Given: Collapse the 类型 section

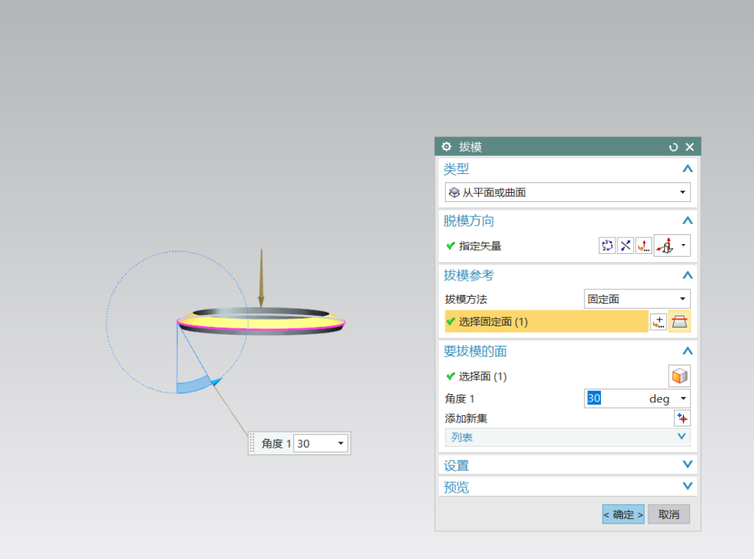Looking at the screenshot, I should (x=686, y=169).
